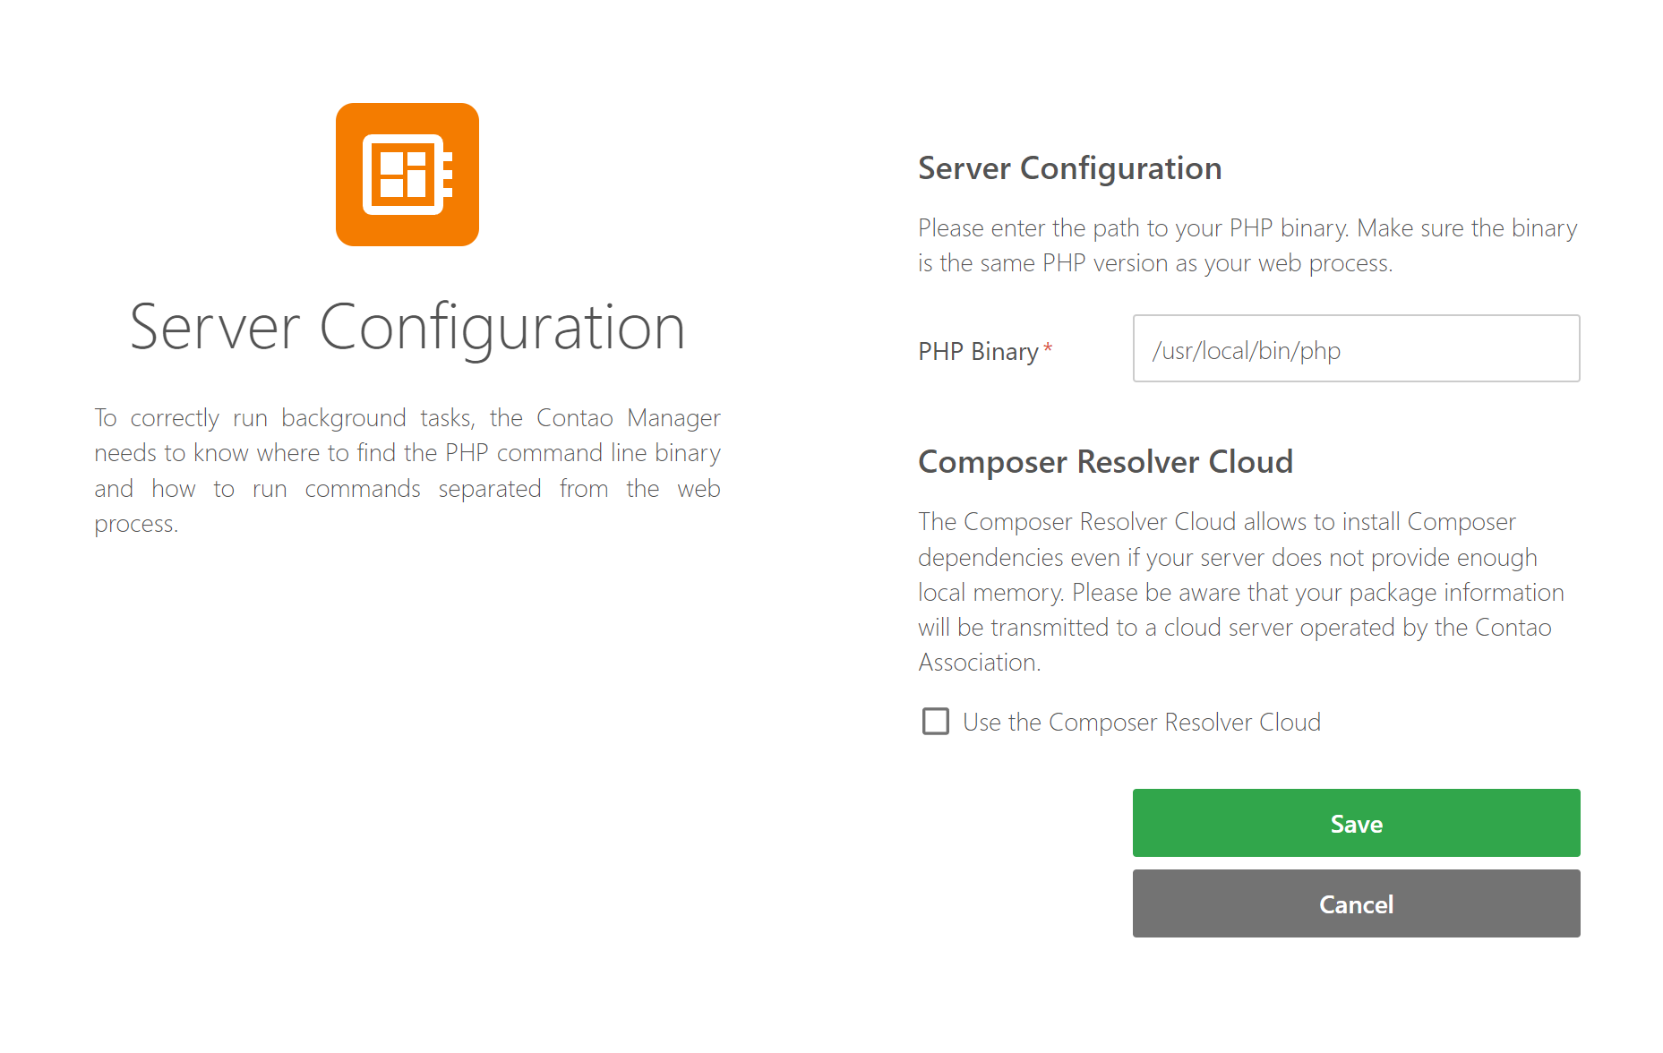Select the Composer Resolver Cloud heading
Image resolution: width=1663 pixels, height=1053 pixels.
coord(1105,462)
